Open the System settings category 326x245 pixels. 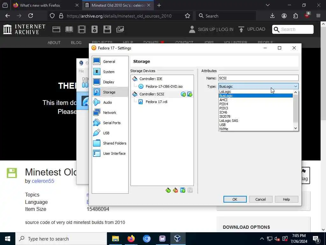pyautogui.click(x=110, y=72)
